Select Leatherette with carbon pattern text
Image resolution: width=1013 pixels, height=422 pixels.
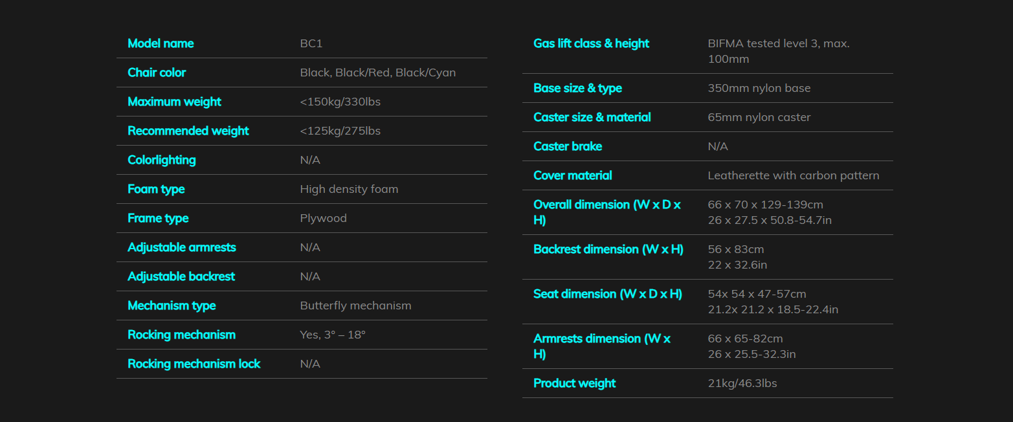[794, 175]
